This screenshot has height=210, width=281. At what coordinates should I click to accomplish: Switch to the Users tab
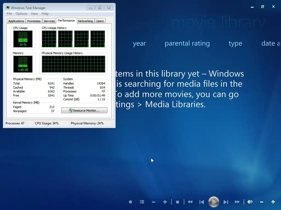[x=100, y=21]
